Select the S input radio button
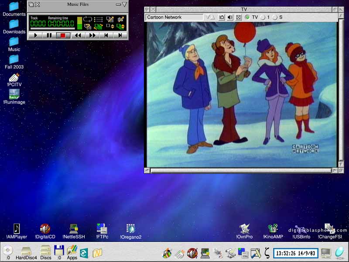The height and width of the screenshot is (262, 349). point(275,17)
